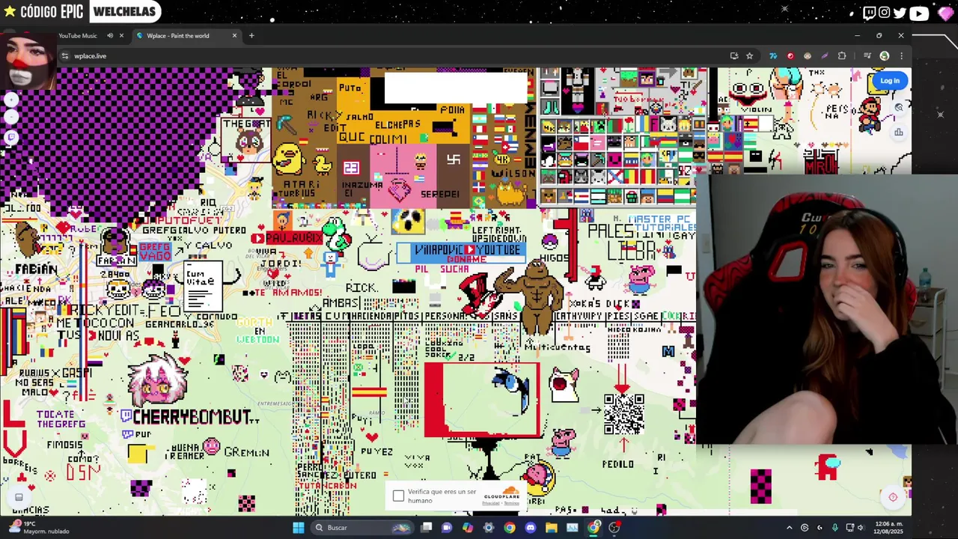Screen dimensions: 958x539
Task: Click the Twitch logo in stream overlay
Action: [869, 12]
